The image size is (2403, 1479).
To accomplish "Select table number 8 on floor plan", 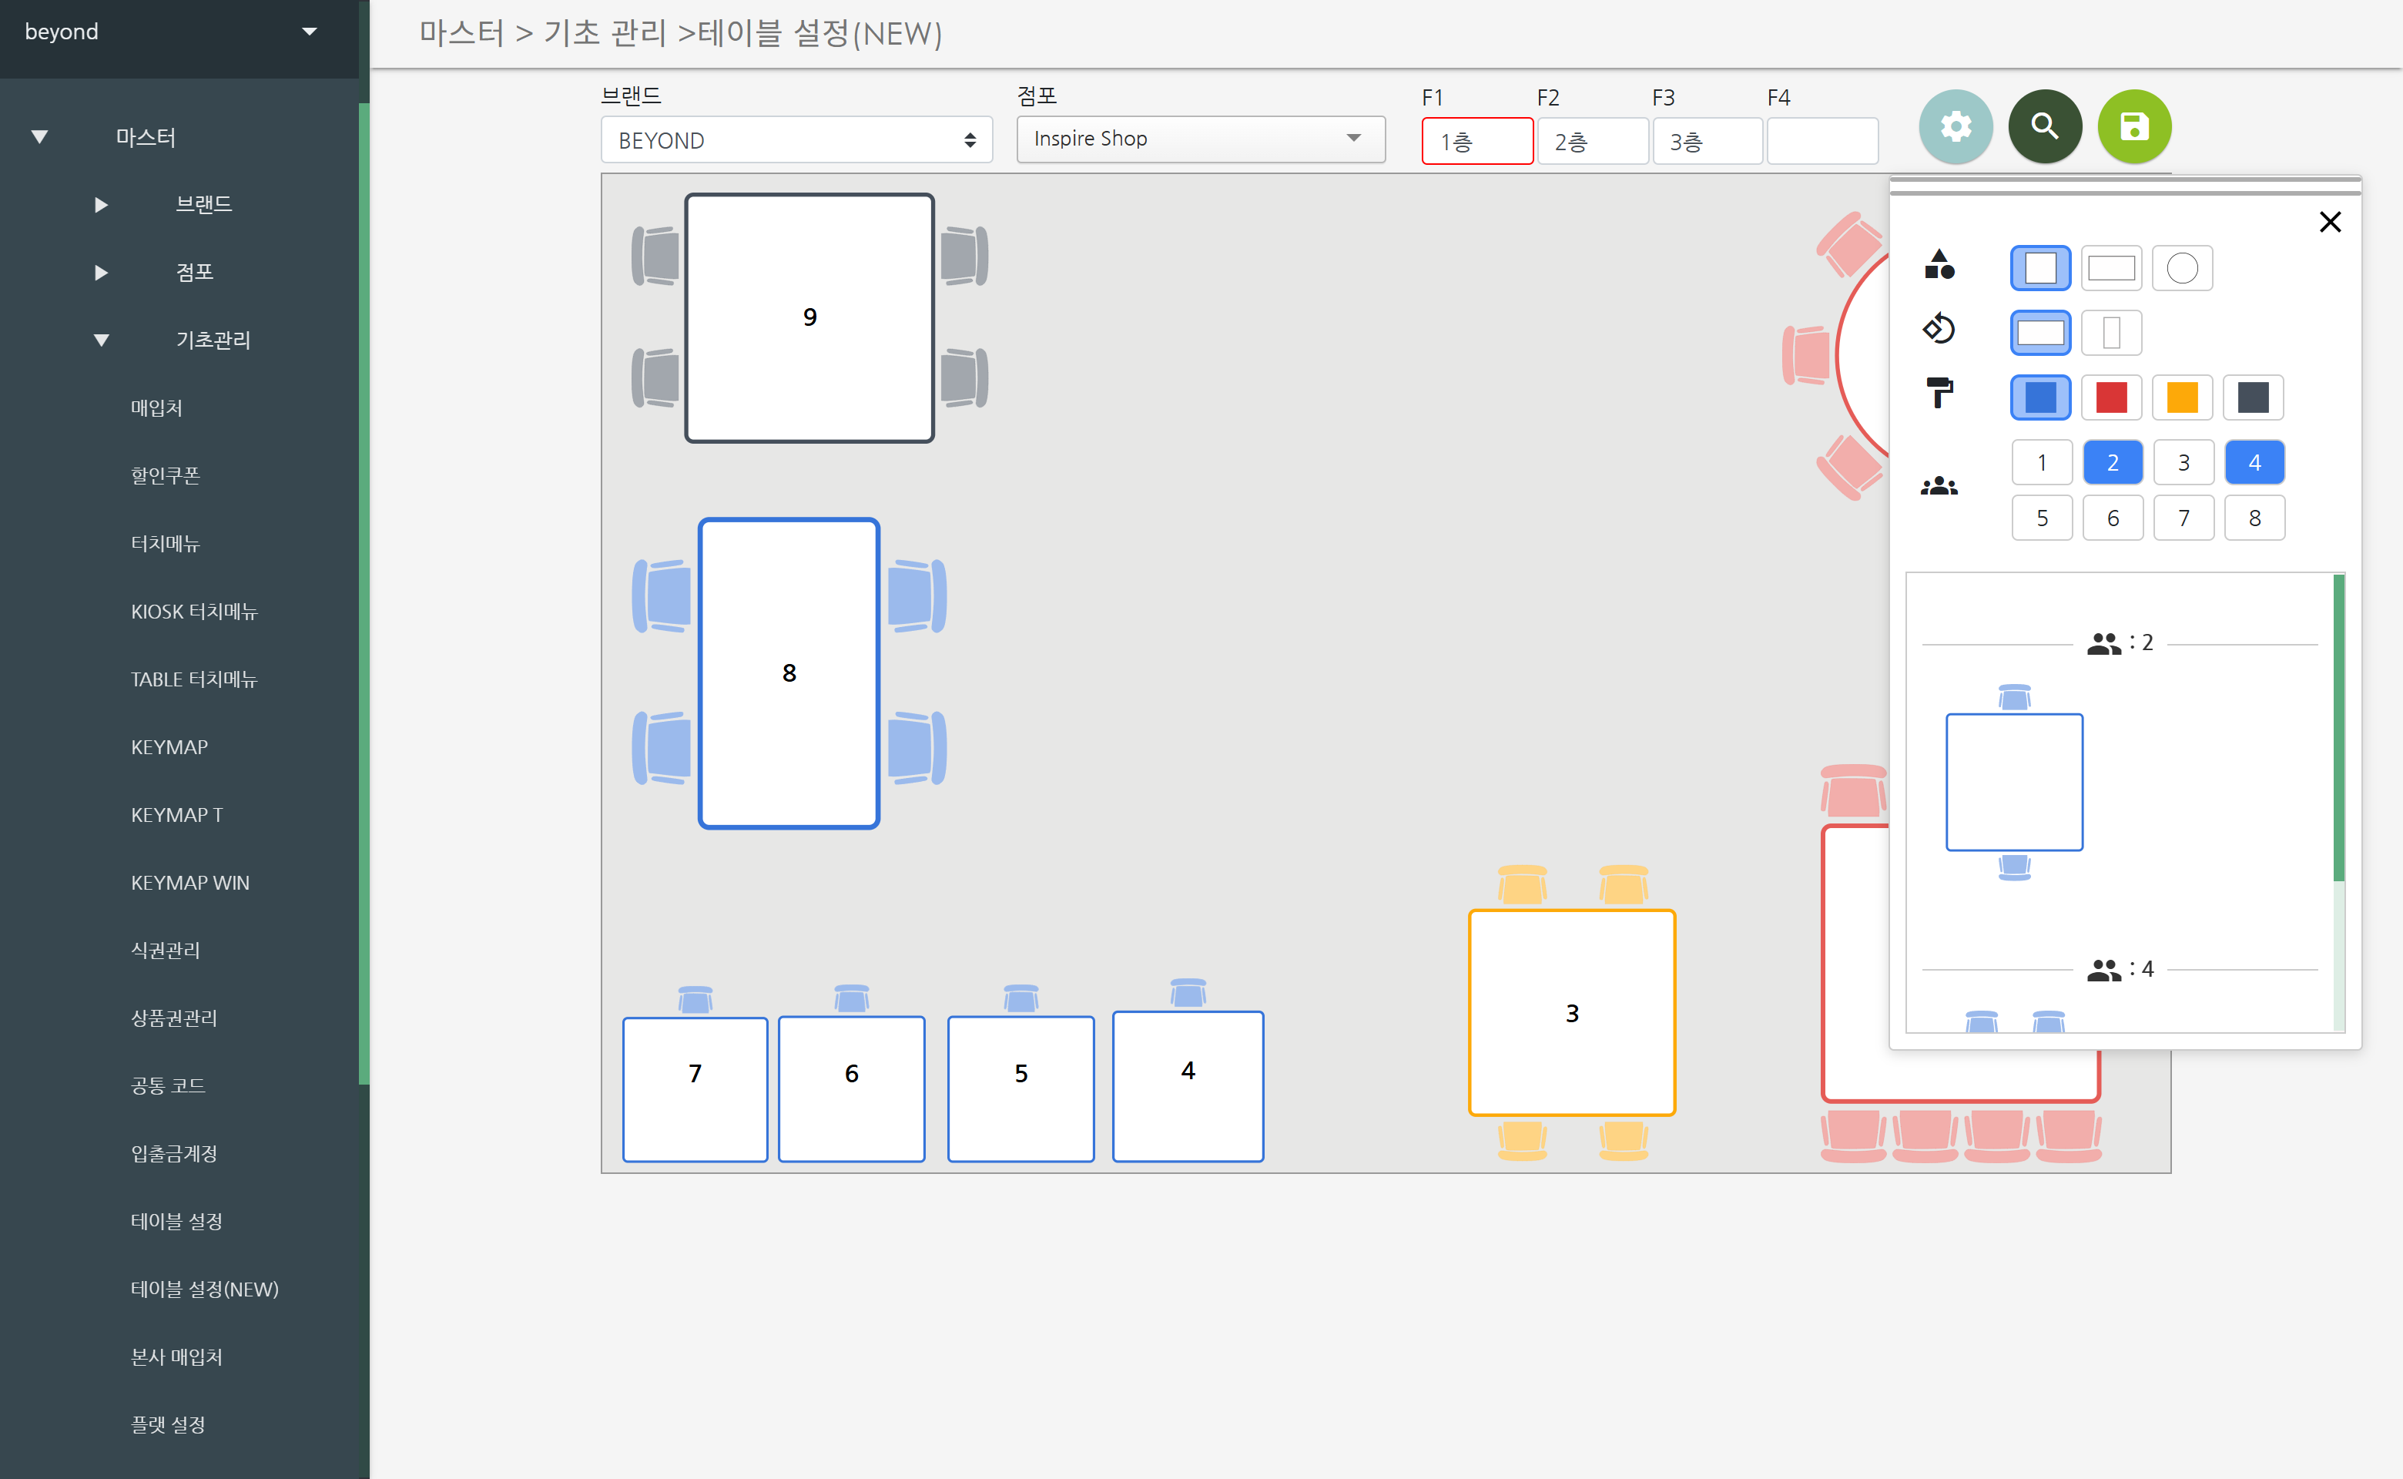I will pos(788,673).
